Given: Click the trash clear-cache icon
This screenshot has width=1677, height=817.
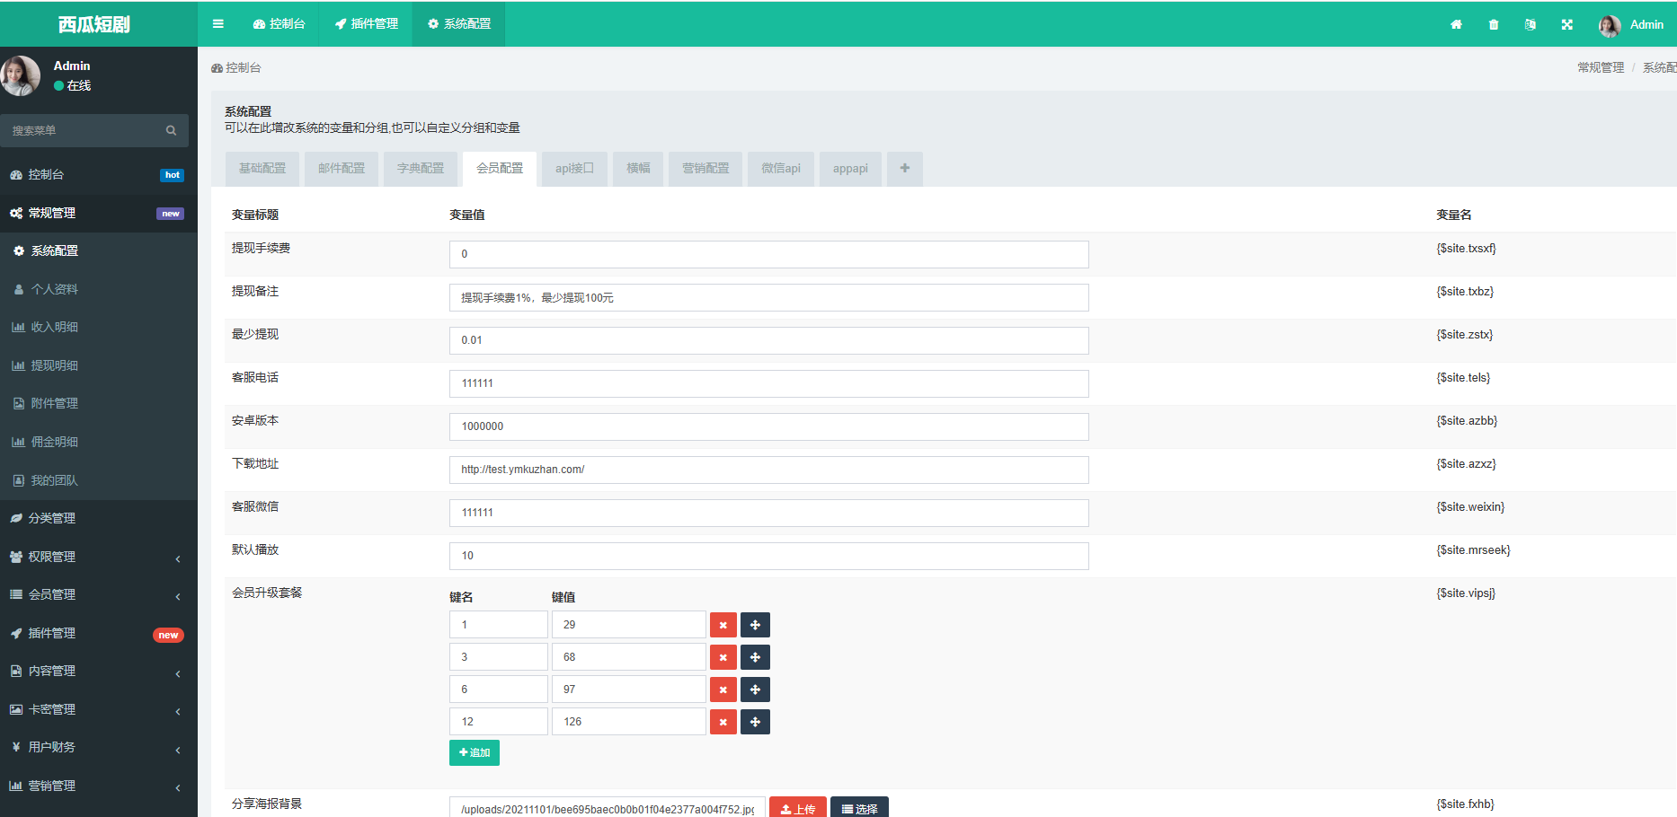Looking at the screenshot, I should [x=1493, y=25].
